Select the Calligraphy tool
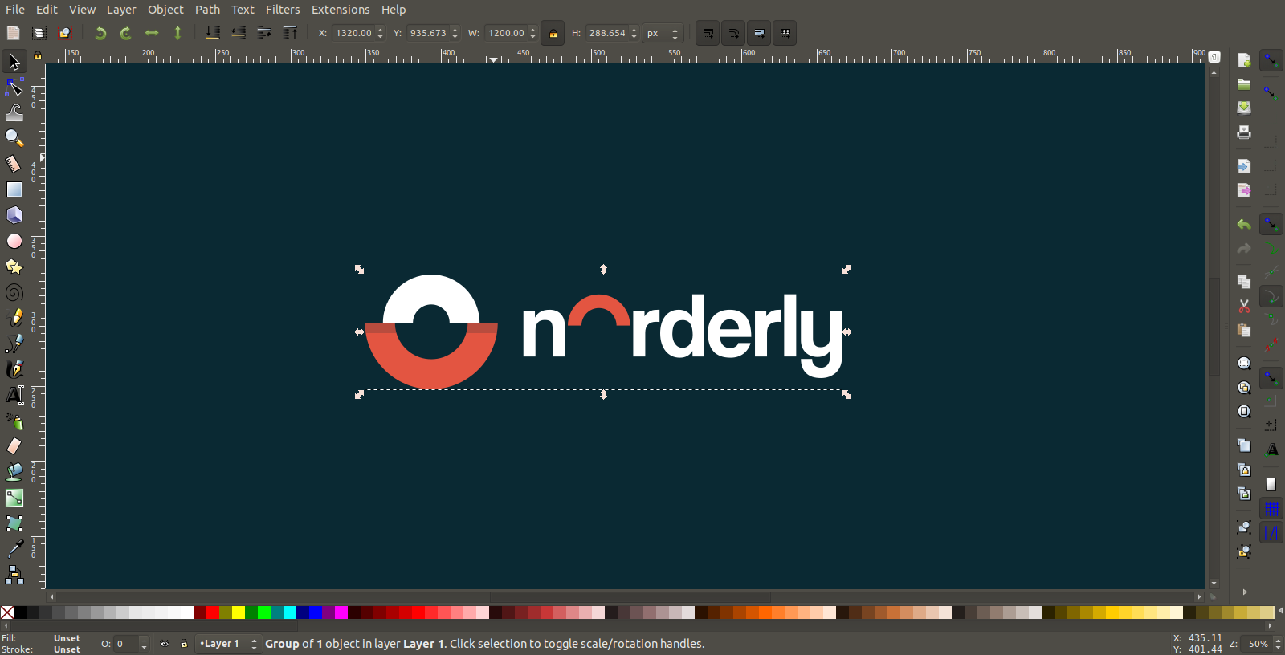This screenshot has width=1285, height=655. point(14,369)
